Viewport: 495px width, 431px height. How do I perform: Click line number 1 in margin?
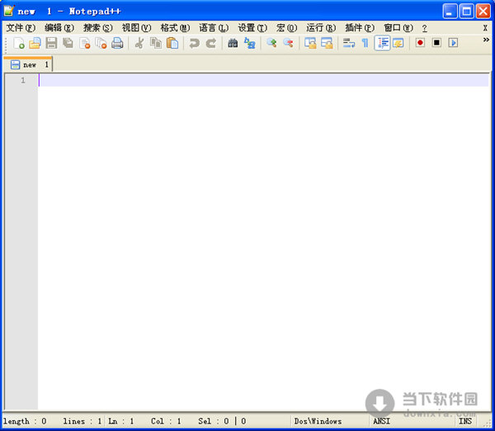(x=23, y=81)
